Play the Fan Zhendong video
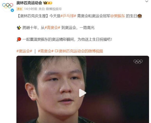This screenshot has width=151, height=123. (82, 93)
